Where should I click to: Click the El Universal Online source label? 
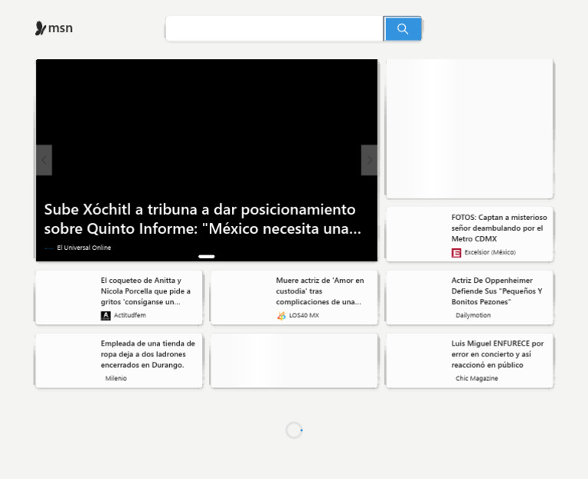coord(83,248)
